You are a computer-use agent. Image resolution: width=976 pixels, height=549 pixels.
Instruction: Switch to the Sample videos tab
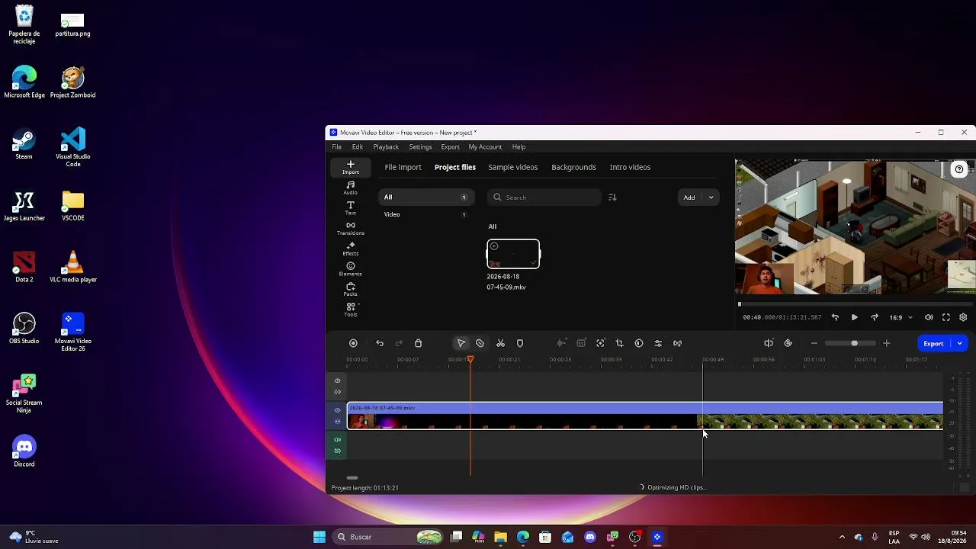click(512, 167)
